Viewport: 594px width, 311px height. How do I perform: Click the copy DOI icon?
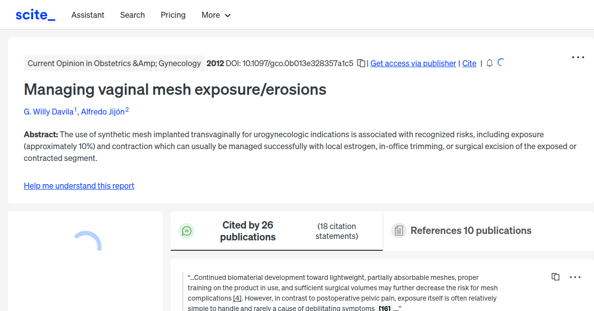pos(361,63)
